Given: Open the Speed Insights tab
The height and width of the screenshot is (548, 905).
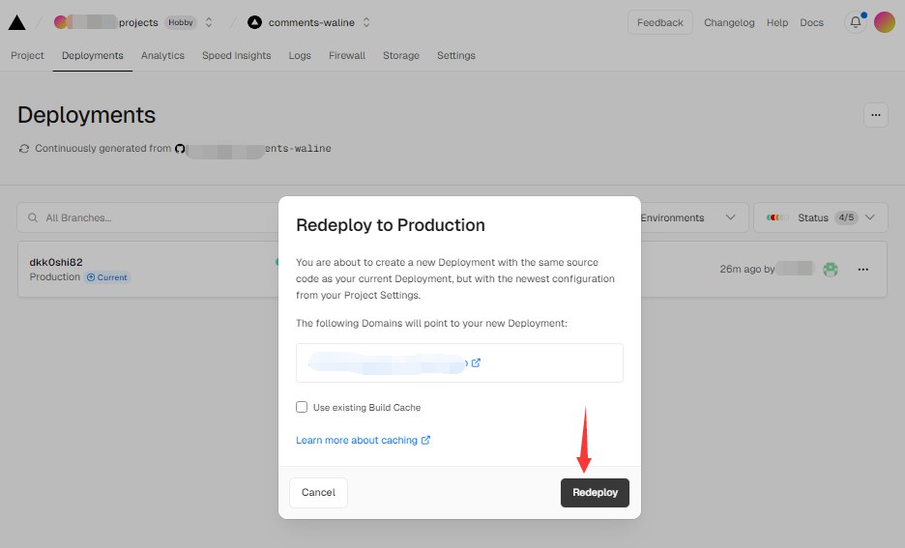Looking at the screenshot, I should click(236, 56).
